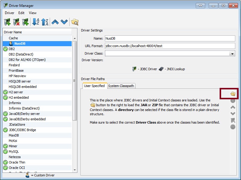
Task: Select the FrontBase driver
Action: coord(37,70)
